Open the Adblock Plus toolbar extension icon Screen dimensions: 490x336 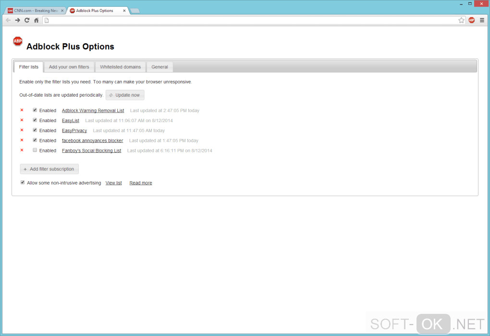pos(472,20)
